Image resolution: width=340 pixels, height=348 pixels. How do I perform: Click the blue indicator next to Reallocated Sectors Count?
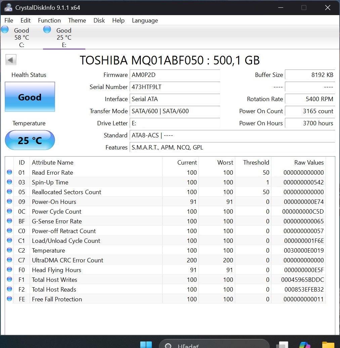coord(9,191)
